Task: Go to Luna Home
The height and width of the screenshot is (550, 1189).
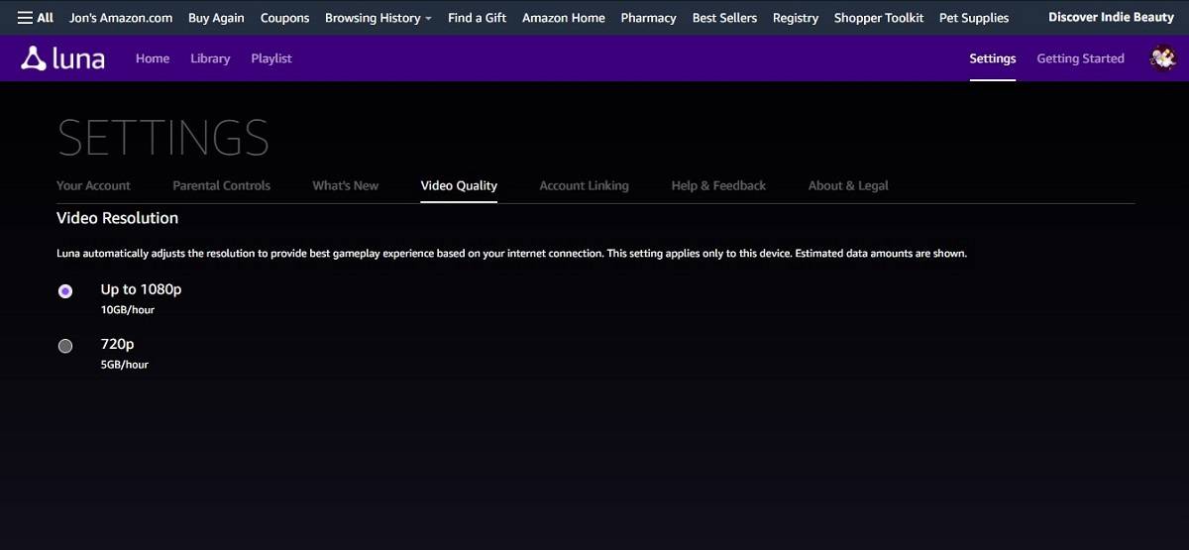Action: coord(153,58)
